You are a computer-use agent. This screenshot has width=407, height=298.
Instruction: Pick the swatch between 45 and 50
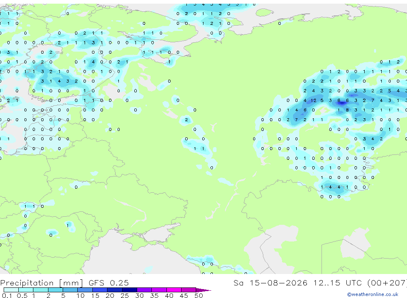pyautogui.click(x=188, y=290)
